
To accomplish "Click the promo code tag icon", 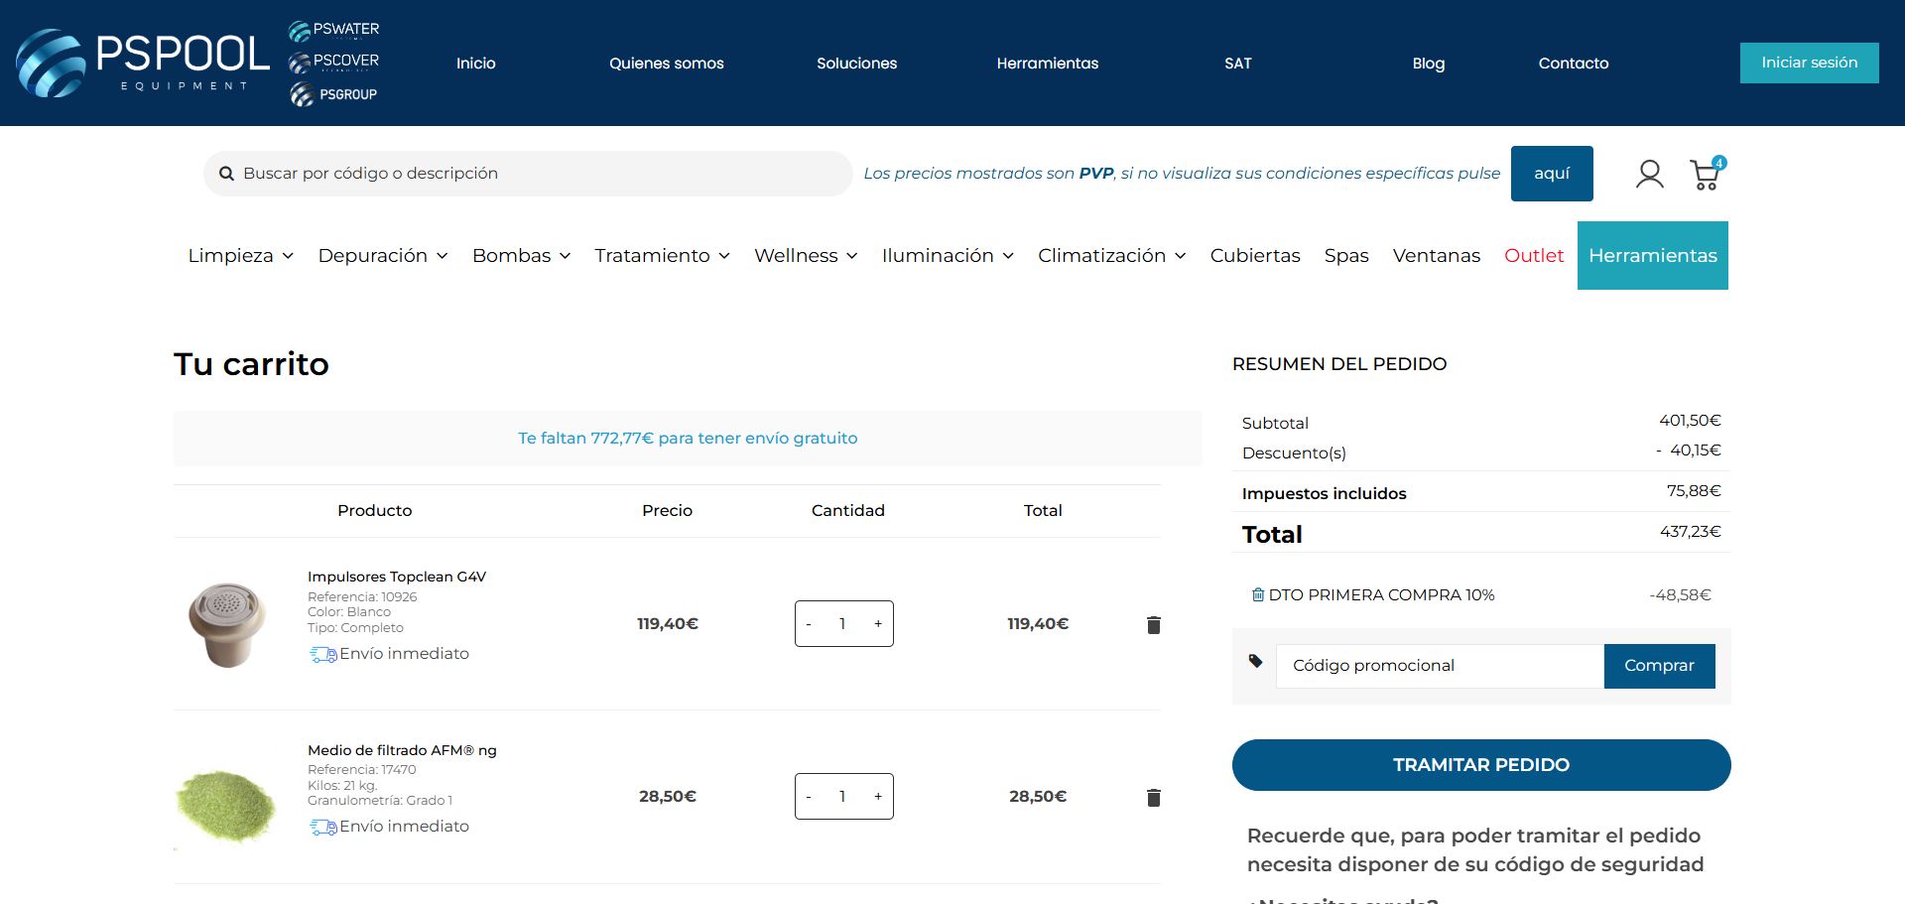I will pos(1255,661).
